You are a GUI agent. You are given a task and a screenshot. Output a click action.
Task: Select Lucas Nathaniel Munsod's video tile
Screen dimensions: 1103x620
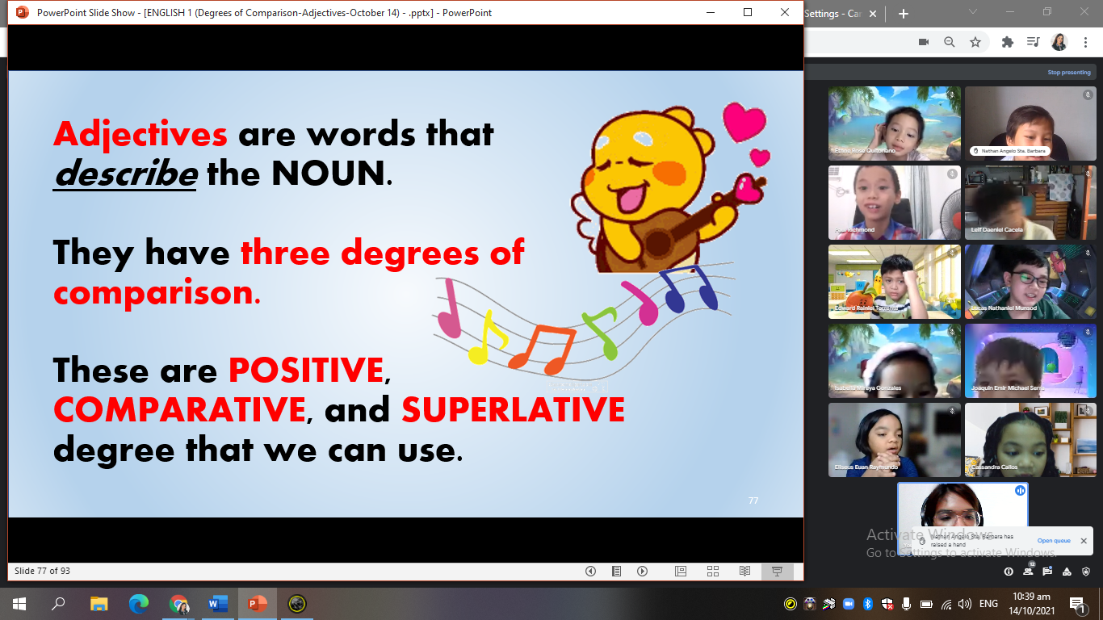coord(1030,281)
